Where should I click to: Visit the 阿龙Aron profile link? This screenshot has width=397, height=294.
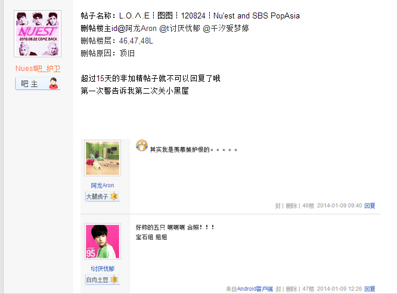[x=103, y=185]
